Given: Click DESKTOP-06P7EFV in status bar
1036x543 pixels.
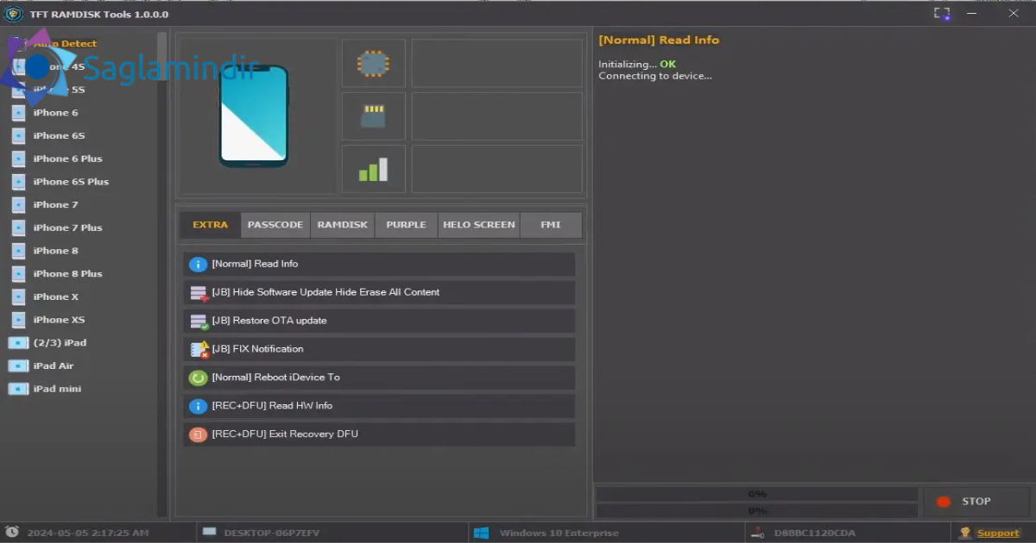Looking at the screenshot, I should (x=272, y=534).
